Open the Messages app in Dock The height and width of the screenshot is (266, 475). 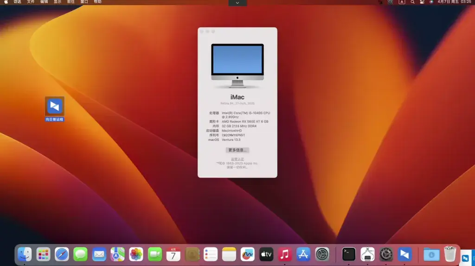(80, 254)
